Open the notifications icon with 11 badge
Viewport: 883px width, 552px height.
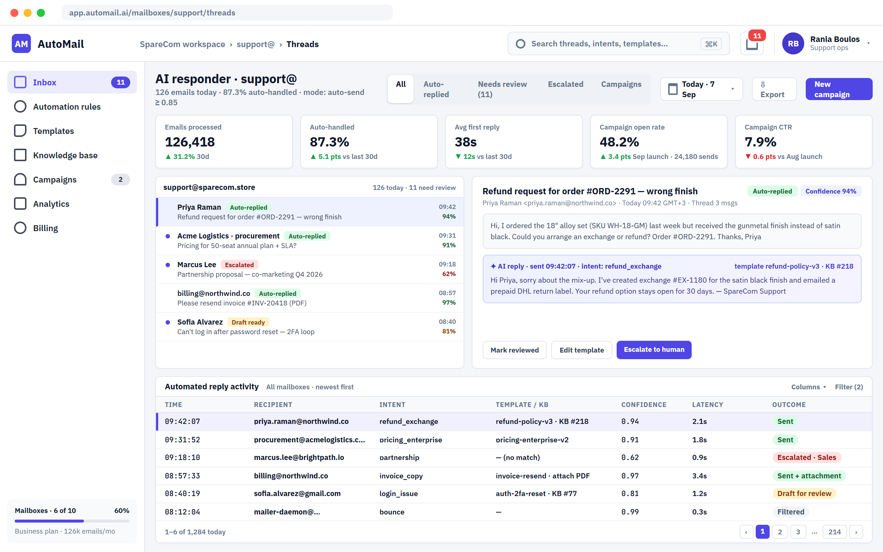click(752, 44)
